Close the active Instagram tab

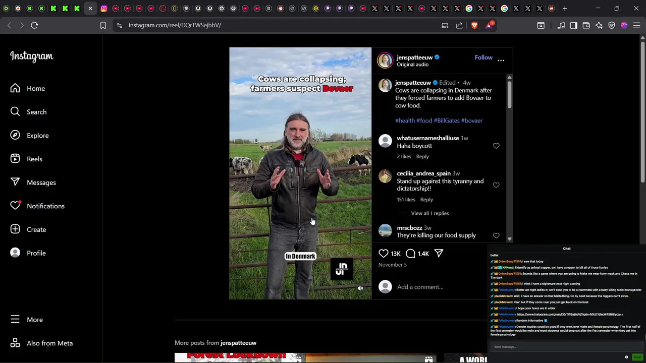[90, 8]
